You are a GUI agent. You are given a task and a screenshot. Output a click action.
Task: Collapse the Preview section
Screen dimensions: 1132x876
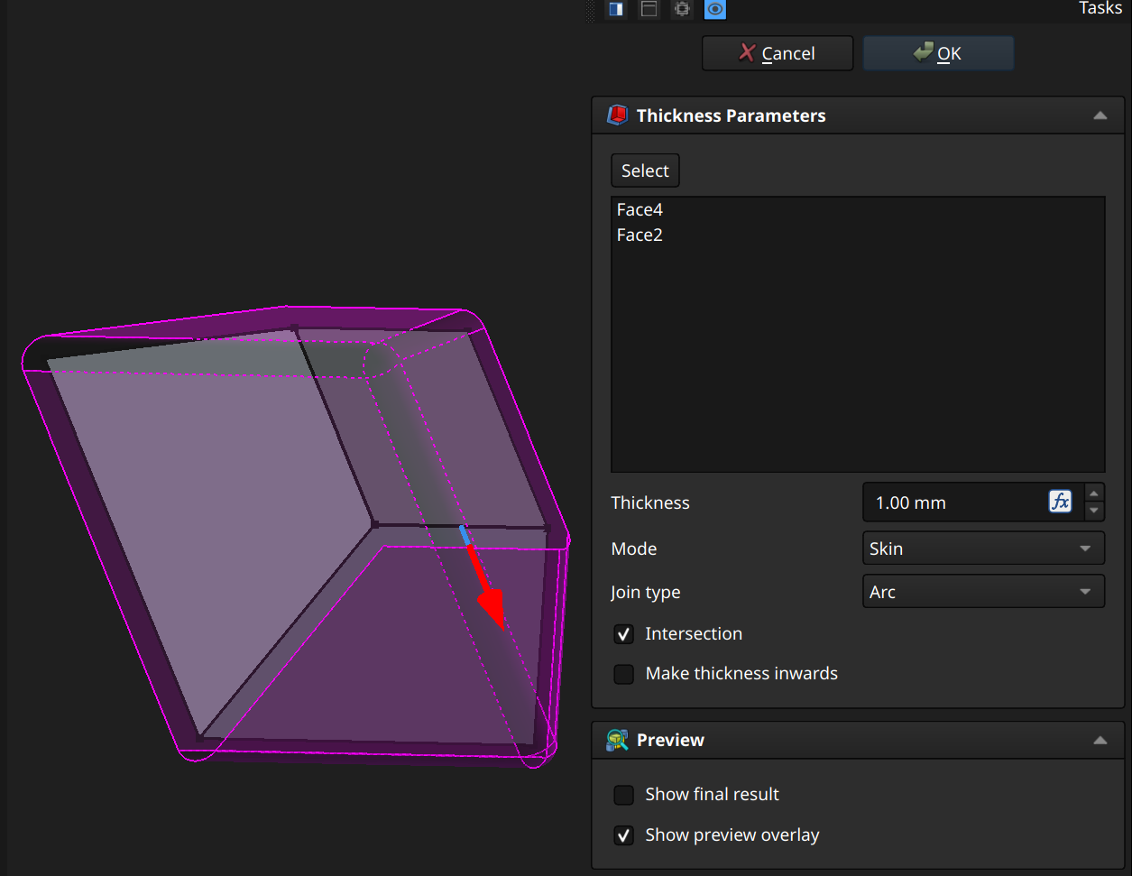click(x=1100, y=740)
